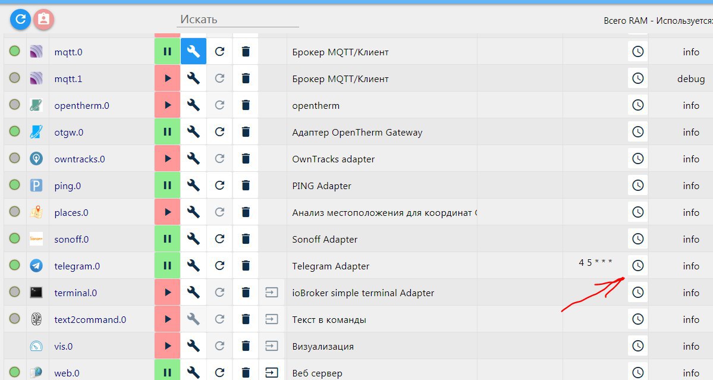713x380 pixels.
Task: Click the Всего RAM usage label
Action: tap(658, 20)
